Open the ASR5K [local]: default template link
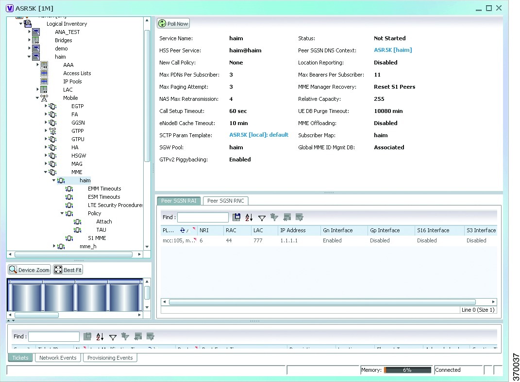Image resolution: width=520 pixels, height=382 pixels. 259,135
